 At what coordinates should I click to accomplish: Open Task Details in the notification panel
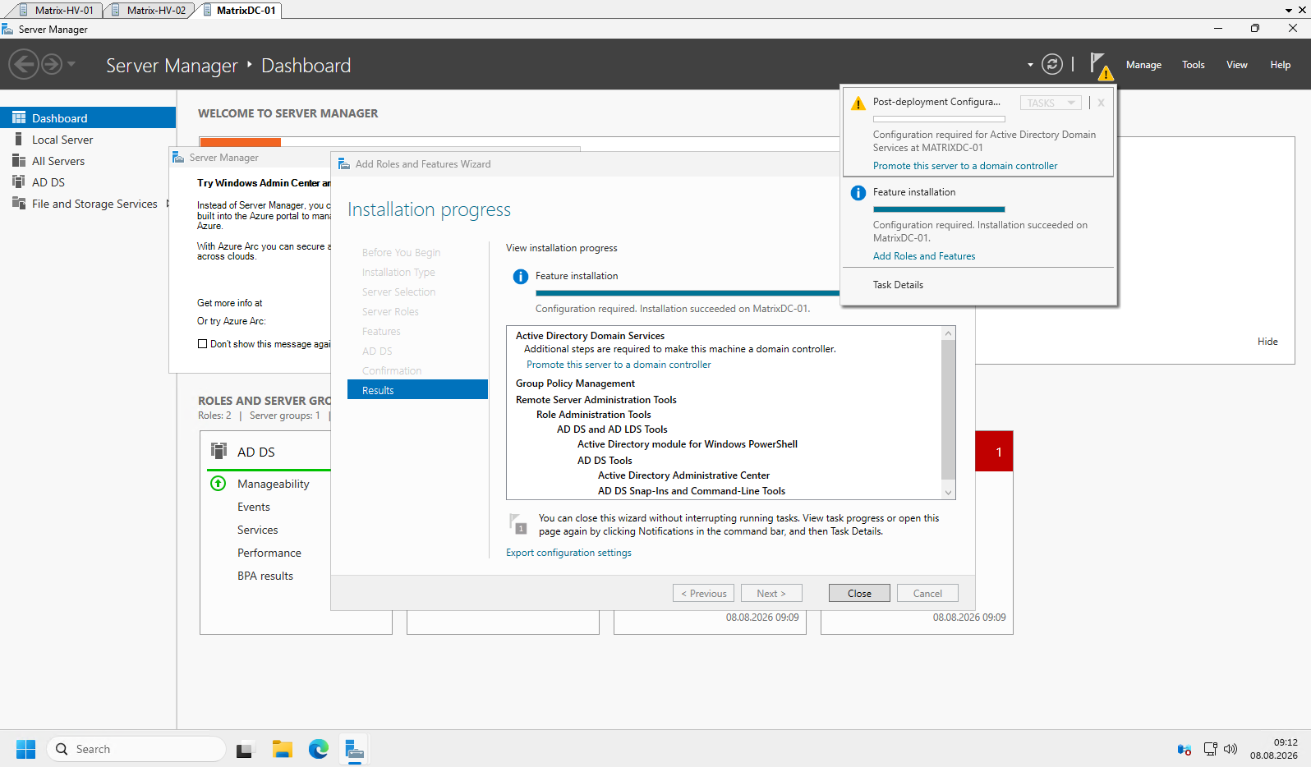point(898,285)
